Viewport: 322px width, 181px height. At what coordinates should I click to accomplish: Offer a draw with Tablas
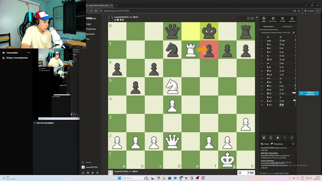(x=265, y=144)
